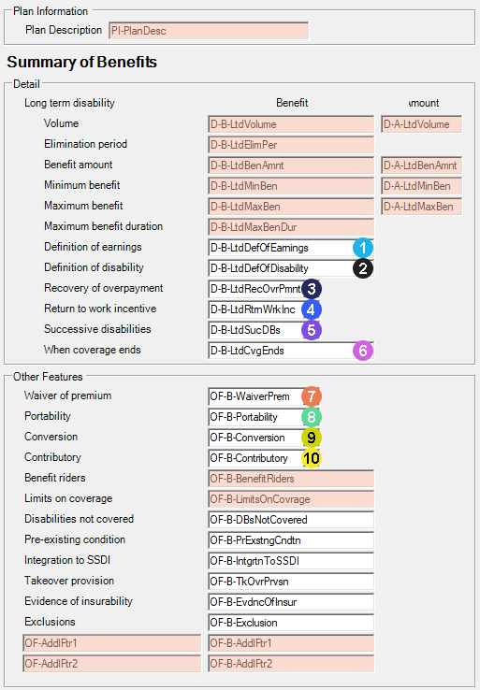
Task: Click the Integration to SSDI field
Action: (x=291, y=561)
